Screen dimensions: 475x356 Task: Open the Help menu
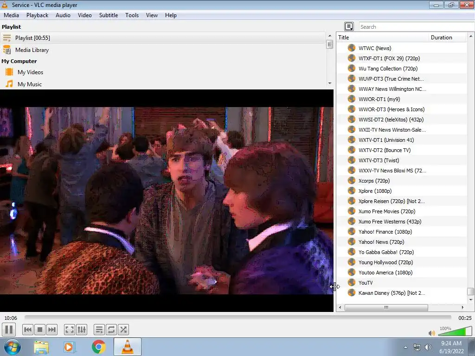pos(171,15)
